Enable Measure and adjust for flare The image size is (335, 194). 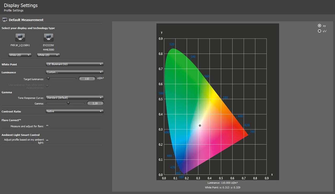point(47,126)
